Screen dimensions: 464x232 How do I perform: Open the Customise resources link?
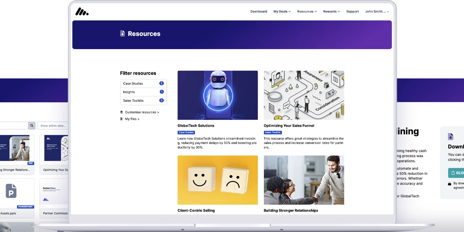[x=142, y=112]
